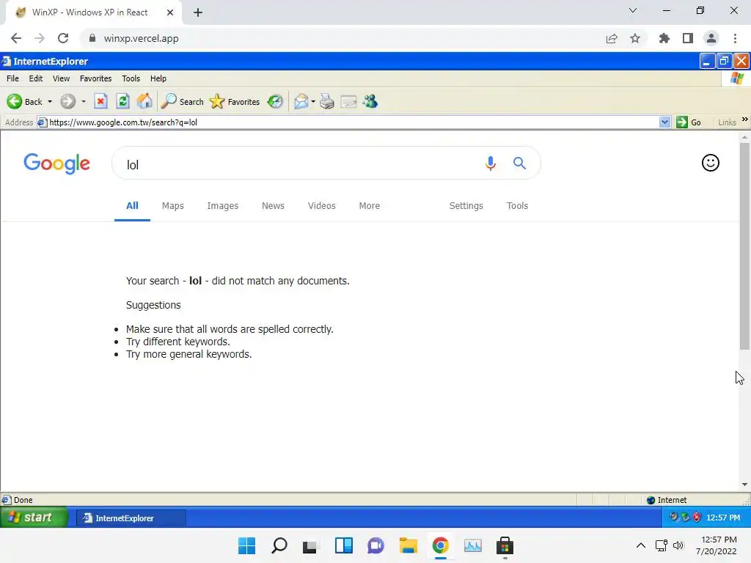The image size is (751, 563).
Task: Open the Chrome profile avatar
Action: click(x=711, y=38)
